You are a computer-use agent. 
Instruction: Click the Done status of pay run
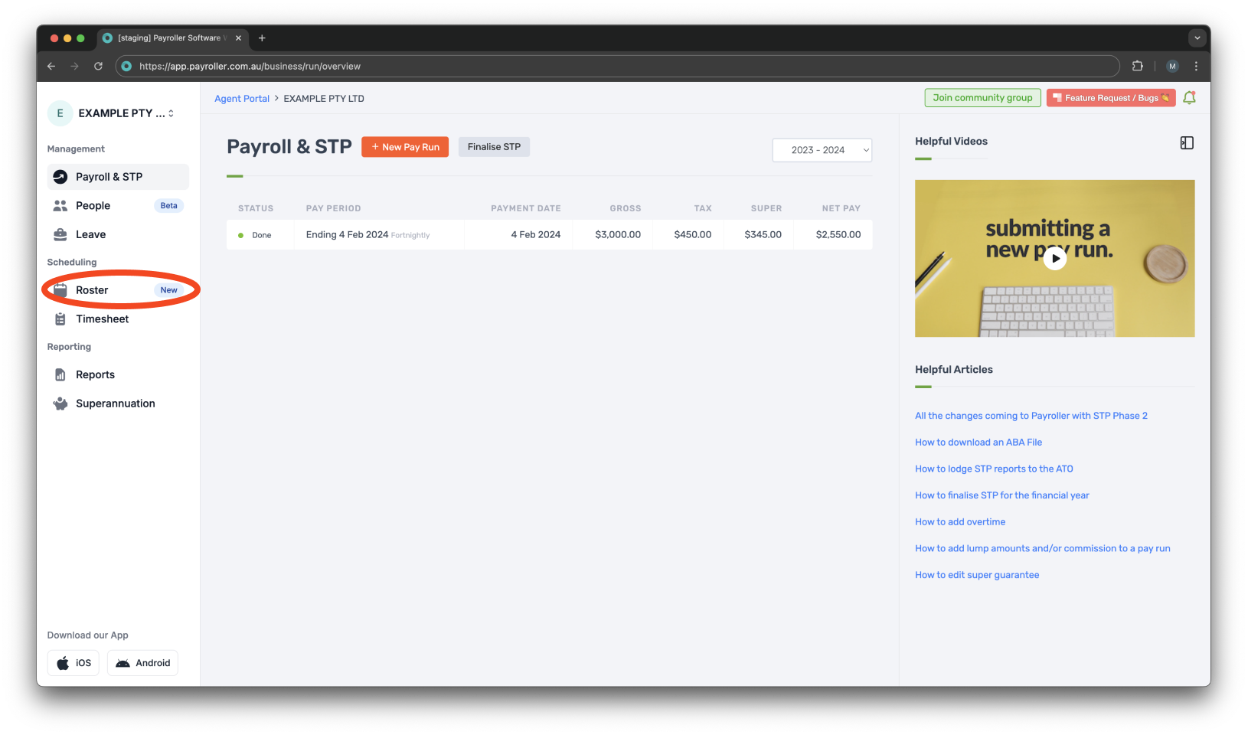[x=255, y=235]
